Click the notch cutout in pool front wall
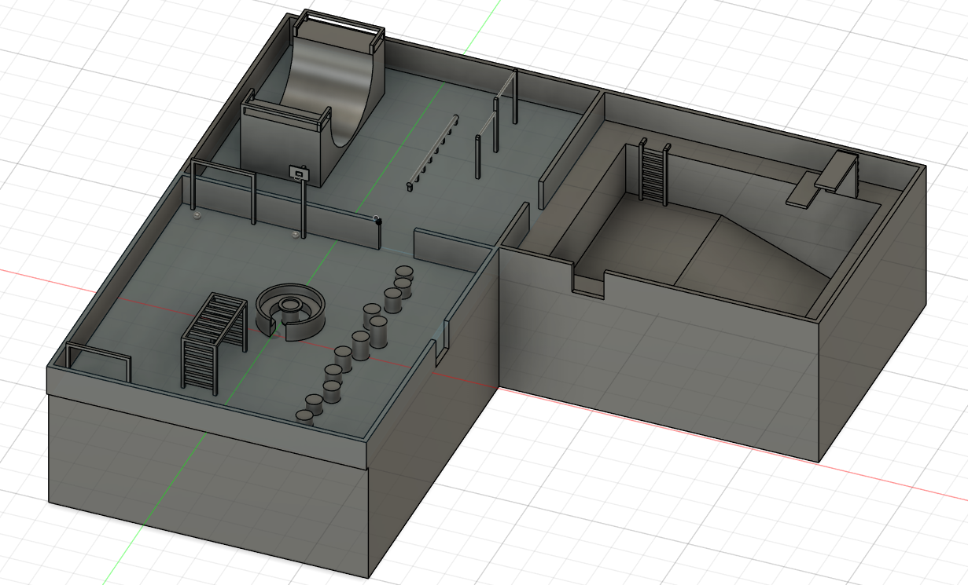This screenshot has height=585, width=968. pos(589,284)
